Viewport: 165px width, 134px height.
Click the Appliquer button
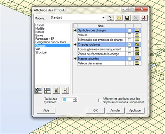[135, 110]
